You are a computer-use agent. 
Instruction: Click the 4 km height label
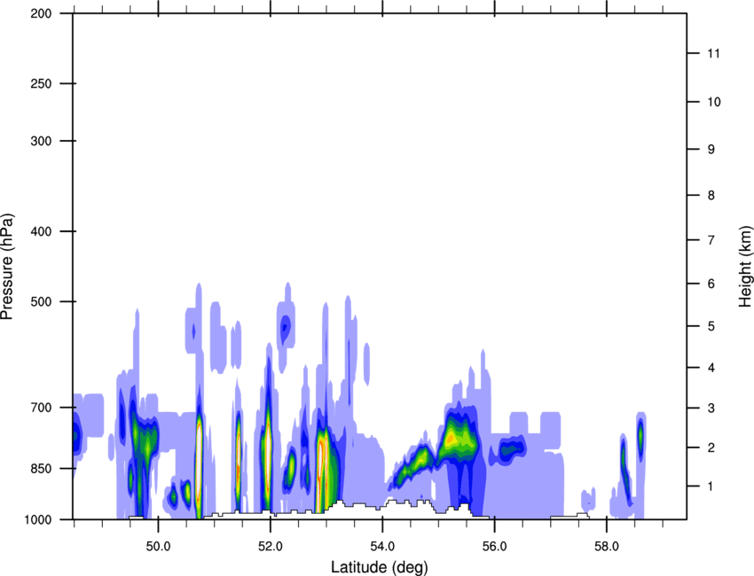[711, 368]
